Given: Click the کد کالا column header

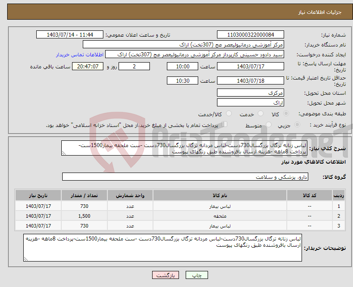Looking at the screenshot, I should tap(309, 195).
